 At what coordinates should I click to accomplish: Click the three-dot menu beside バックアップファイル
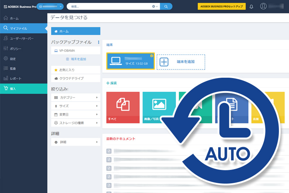(98, 42)
